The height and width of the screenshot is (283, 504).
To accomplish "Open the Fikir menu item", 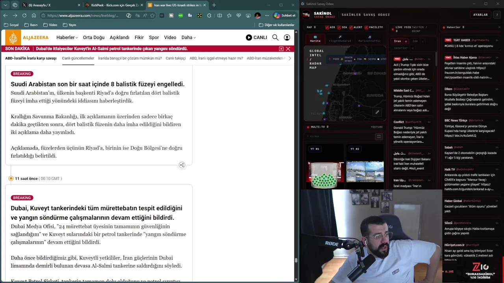I will [139, 37].
